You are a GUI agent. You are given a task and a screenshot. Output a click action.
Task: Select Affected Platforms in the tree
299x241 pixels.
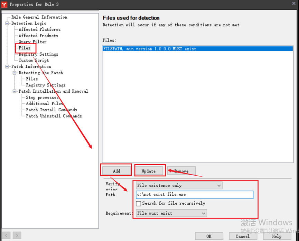click(39, 30)
